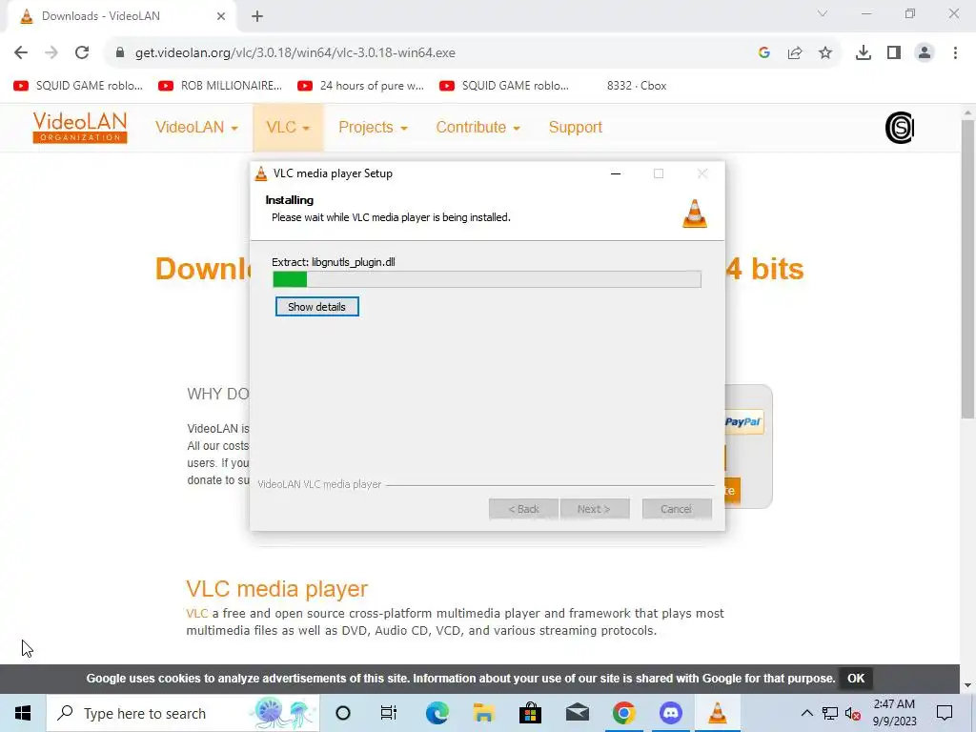The width and height of the screenshot is (976, 732).
Task: Click the VLC media player heading
Action: tap(277, 589)
